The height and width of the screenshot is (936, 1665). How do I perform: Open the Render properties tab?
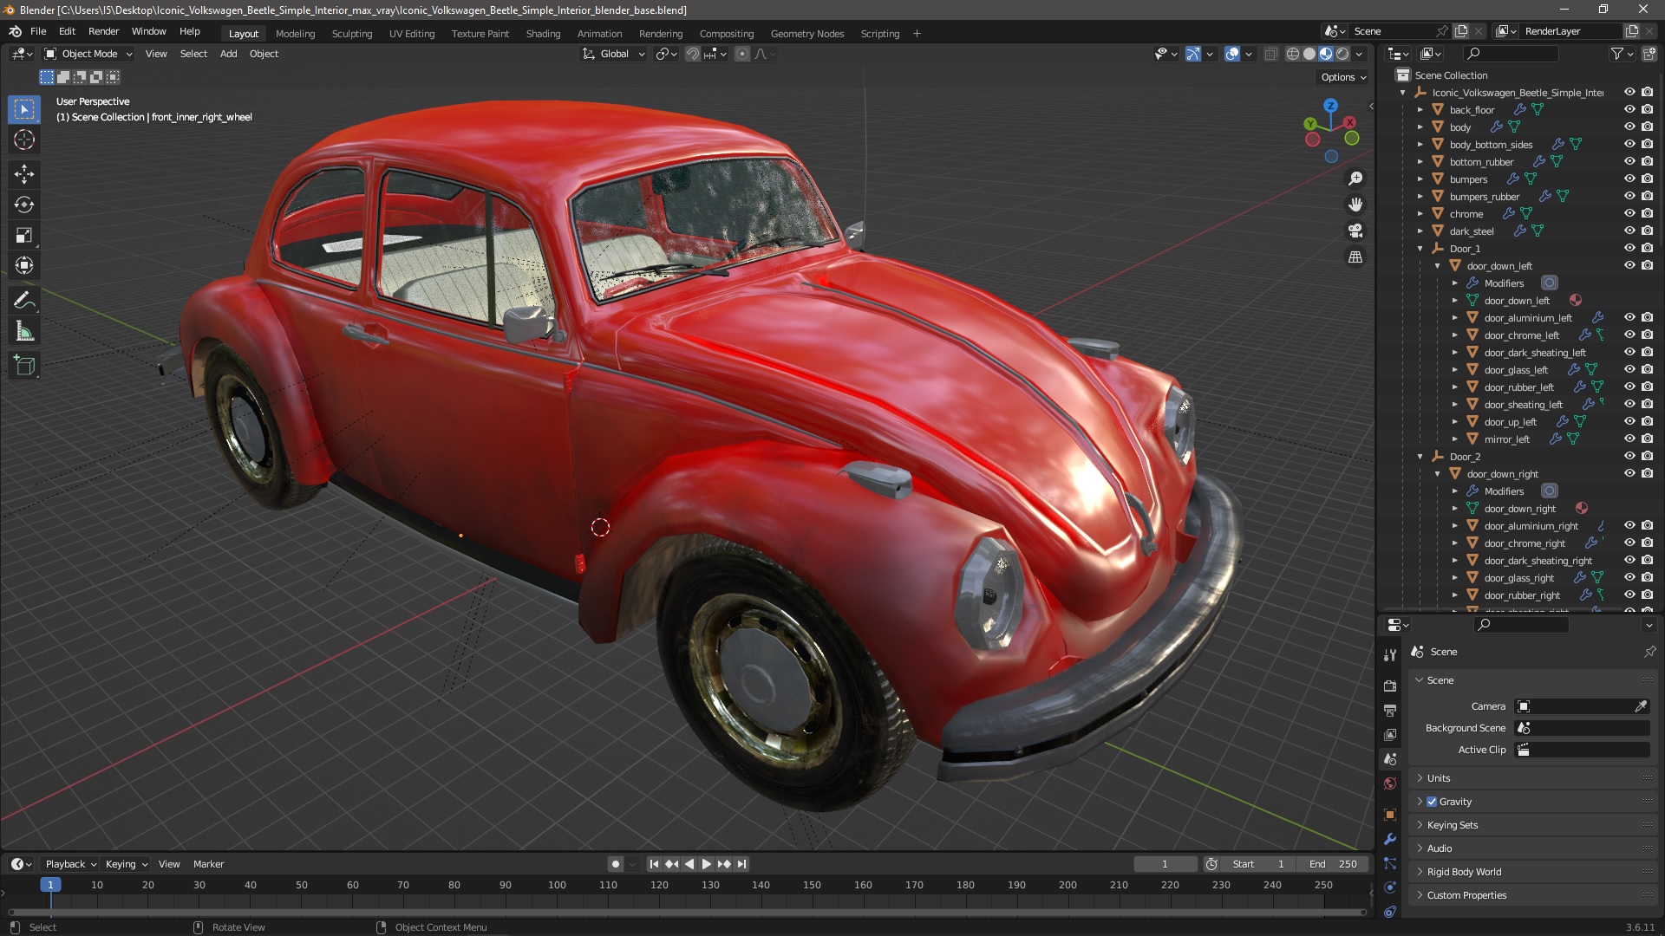pyautogui.click(x=1390, y=686)
